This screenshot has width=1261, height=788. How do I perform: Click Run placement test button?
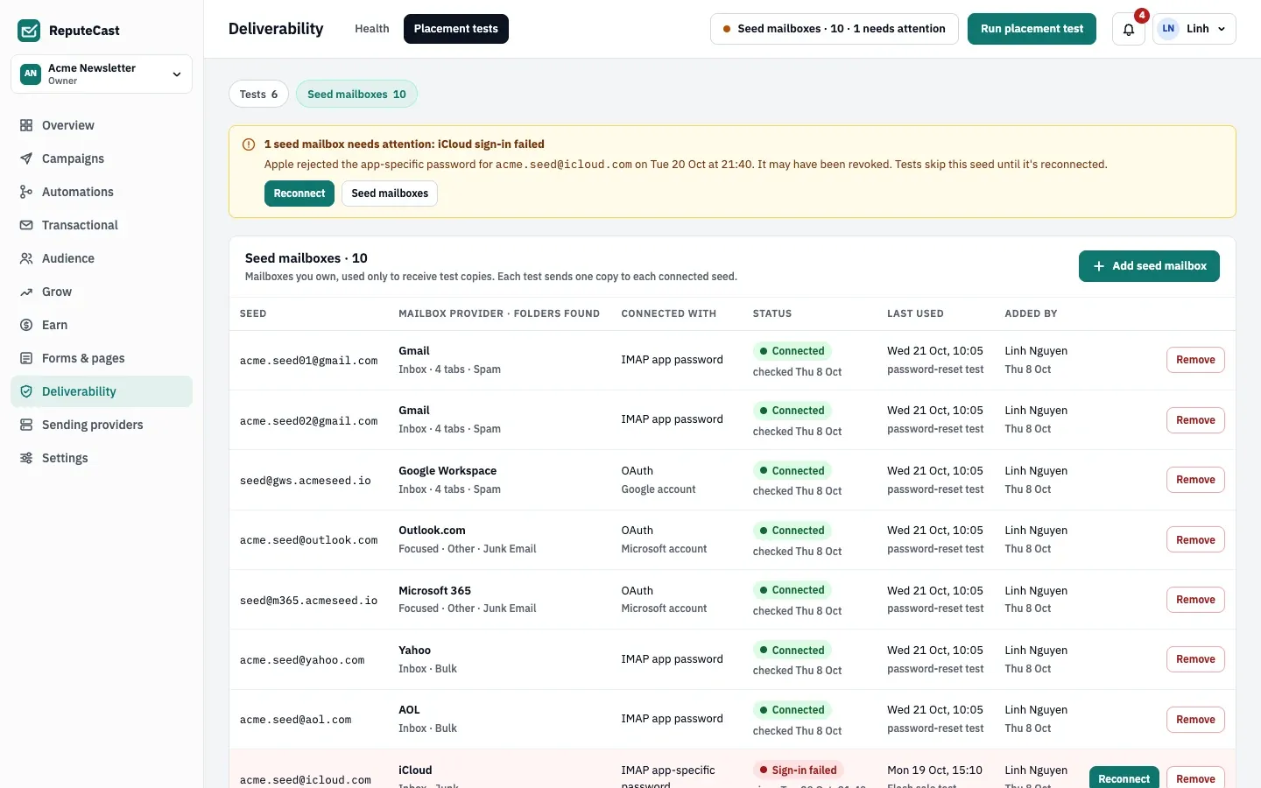pos(1032,29)
